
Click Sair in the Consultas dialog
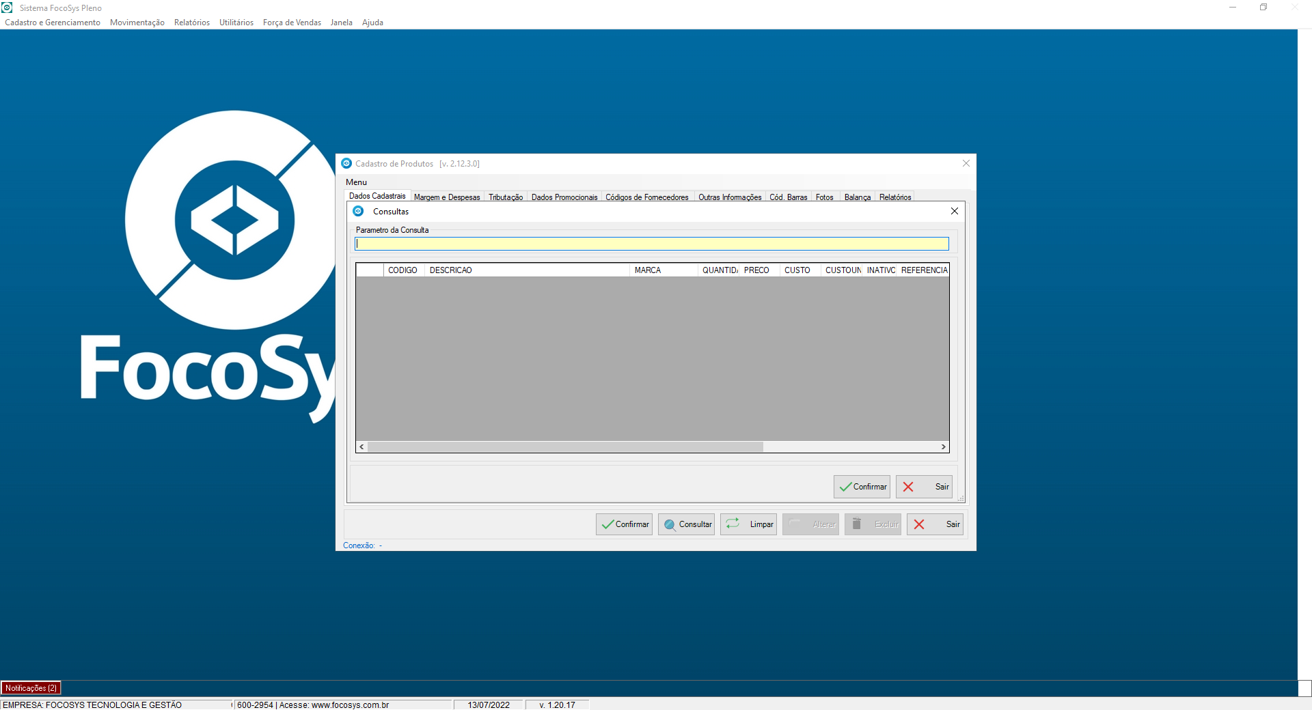coord(924,487)
